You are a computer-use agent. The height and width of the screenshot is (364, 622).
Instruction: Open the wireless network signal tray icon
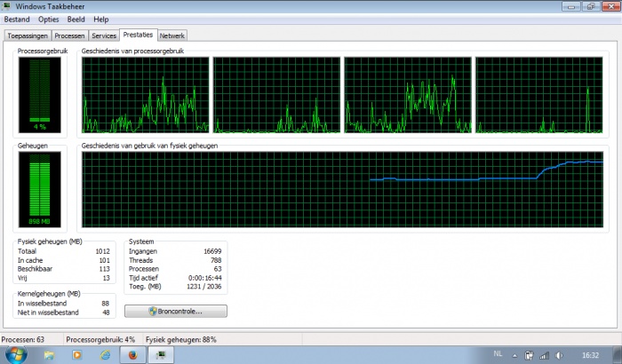[x=544, y=355]
